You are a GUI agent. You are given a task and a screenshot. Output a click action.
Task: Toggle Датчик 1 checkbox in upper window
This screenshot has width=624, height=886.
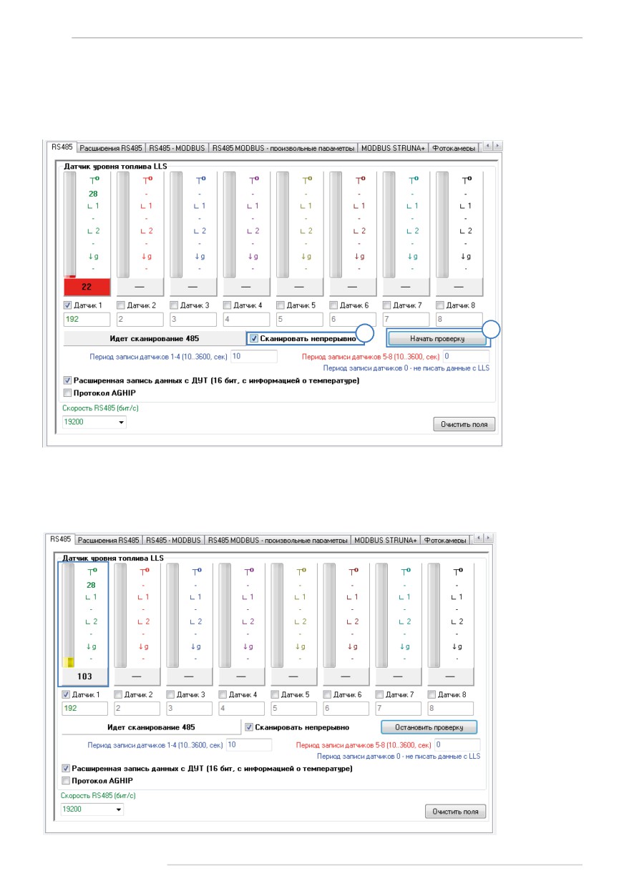tap(68, 305)
